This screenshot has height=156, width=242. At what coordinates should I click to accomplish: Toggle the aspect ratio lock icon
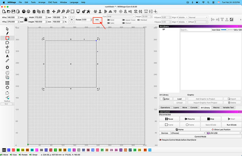click(26, 20)
